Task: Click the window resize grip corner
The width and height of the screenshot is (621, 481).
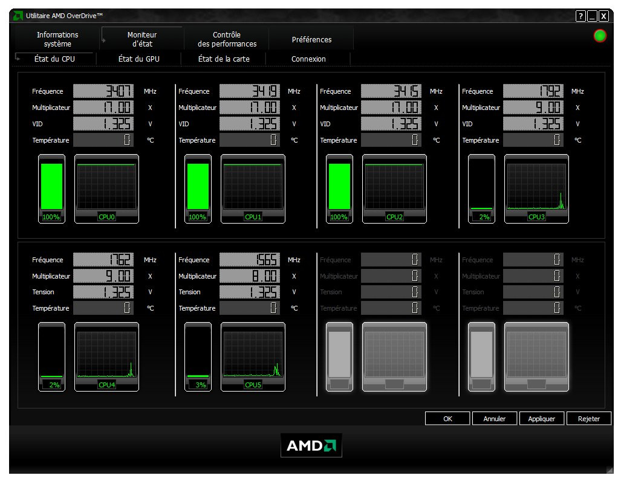Action: pos(610,470)
